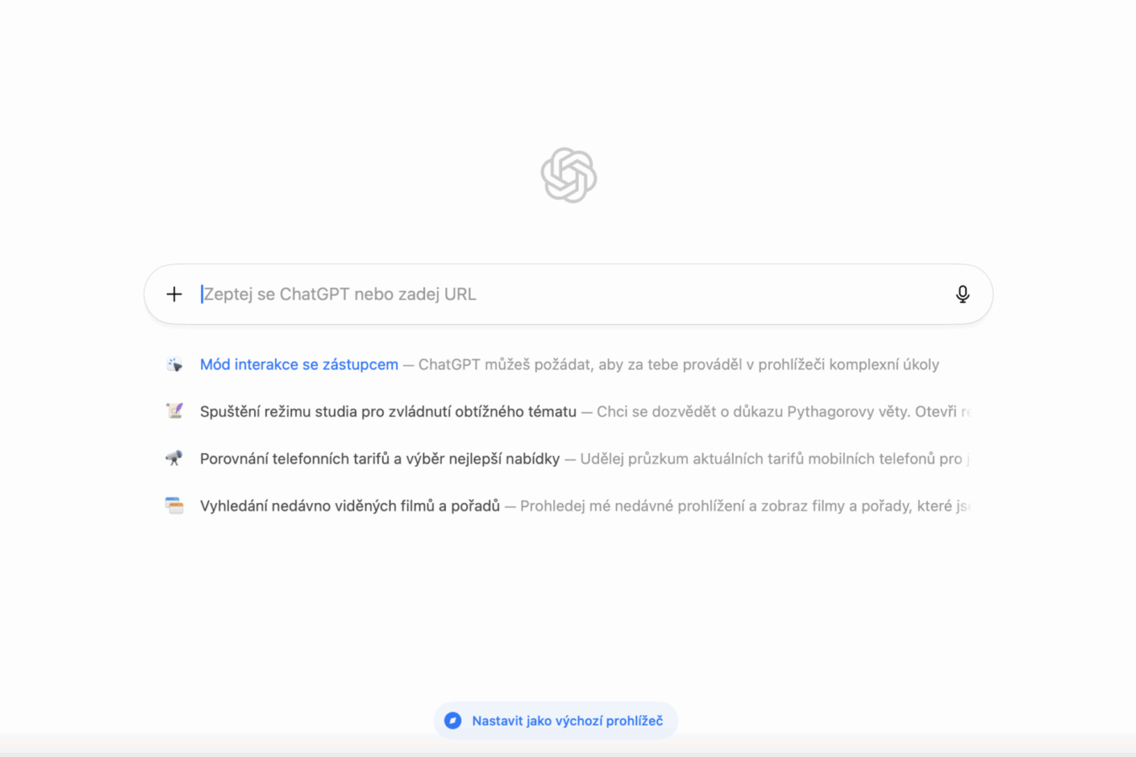This screenshot has width=1136, height=757.
Task: Click the browser windows icon for films
Action: (x=174, y=506)
